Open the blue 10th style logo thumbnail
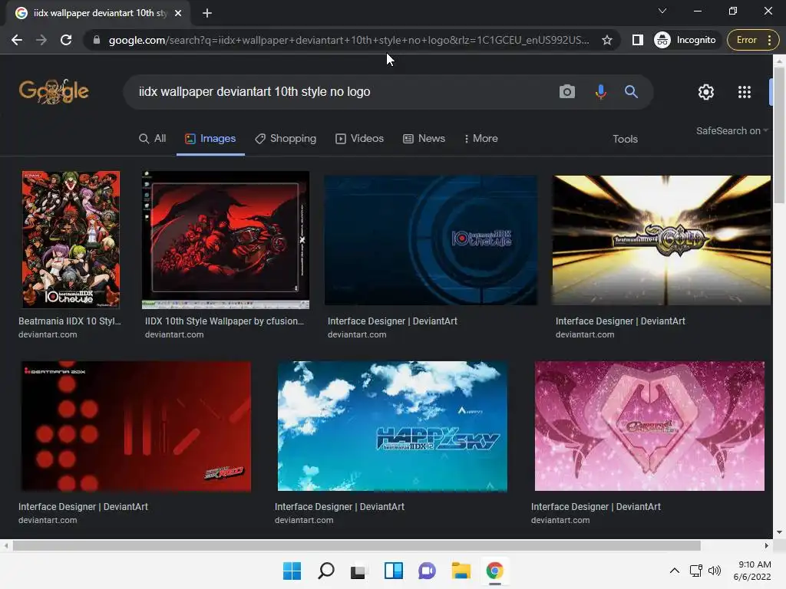 coord(431,240)
